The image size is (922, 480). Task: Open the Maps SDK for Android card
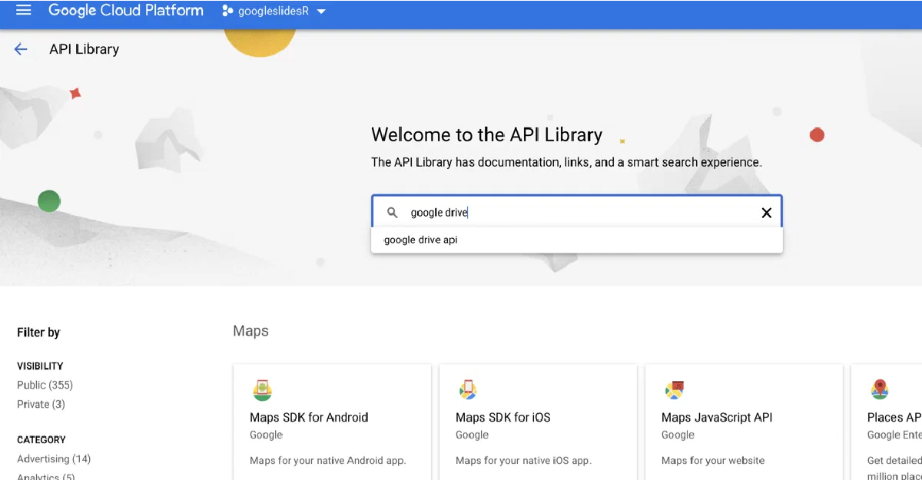click(332, 422)
